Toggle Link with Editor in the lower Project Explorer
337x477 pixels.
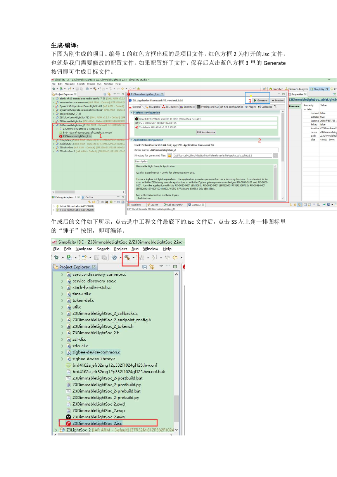152,267
